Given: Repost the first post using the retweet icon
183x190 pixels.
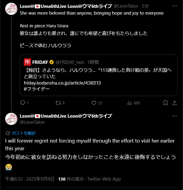Looking at the screenshot, I should (58, 103).
